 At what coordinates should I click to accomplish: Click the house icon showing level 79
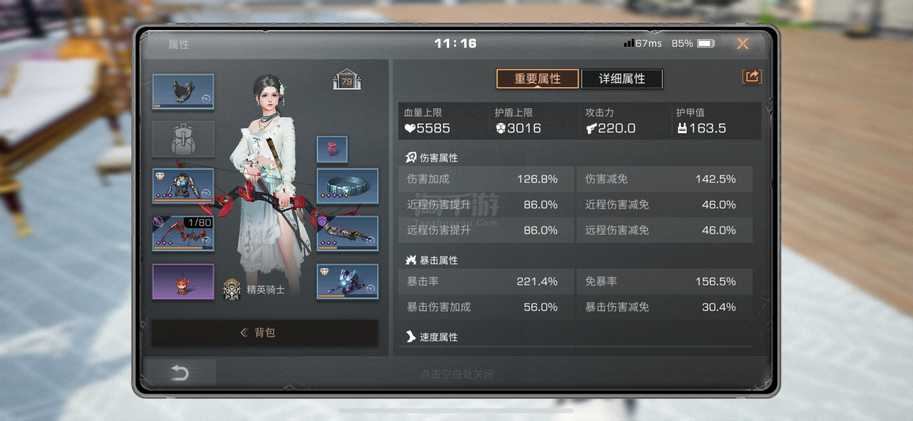click(x=347, y=79)
